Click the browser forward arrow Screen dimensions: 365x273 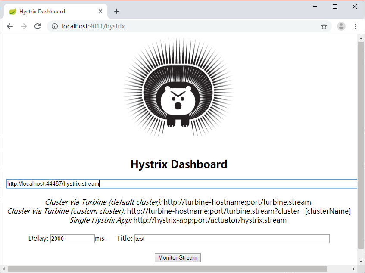pyautogui.click(x=24, y=26)
